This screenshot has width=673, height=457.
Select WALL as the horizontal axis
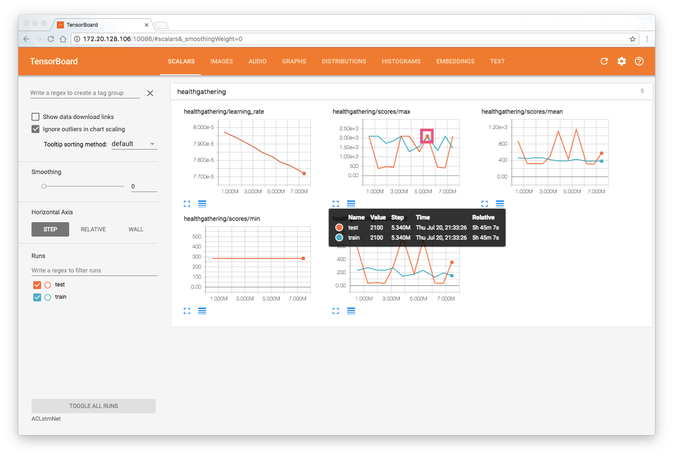coord(136,229)
